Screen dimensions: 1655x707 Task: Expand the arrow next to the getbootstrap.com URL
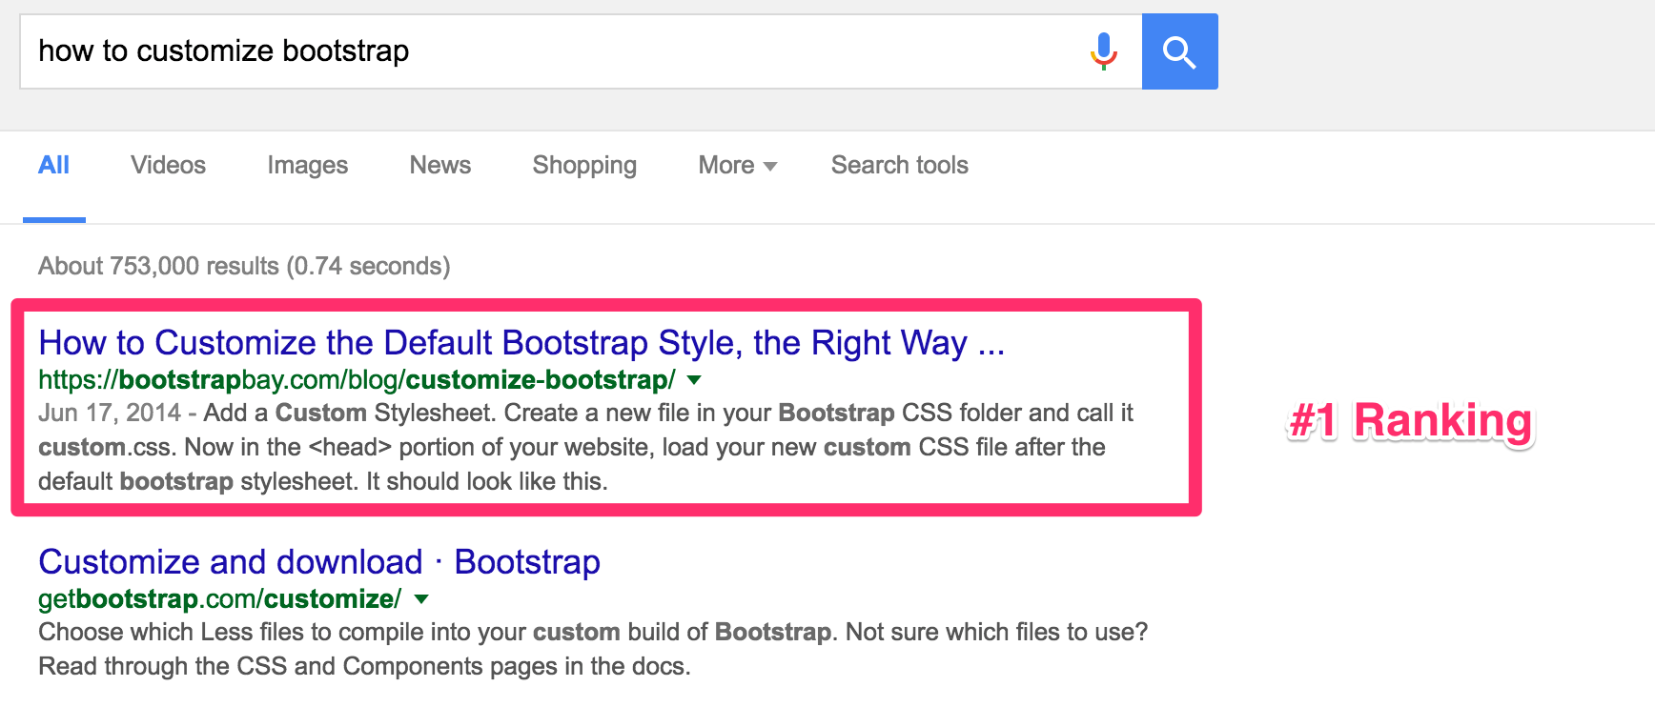pos(421,599)
